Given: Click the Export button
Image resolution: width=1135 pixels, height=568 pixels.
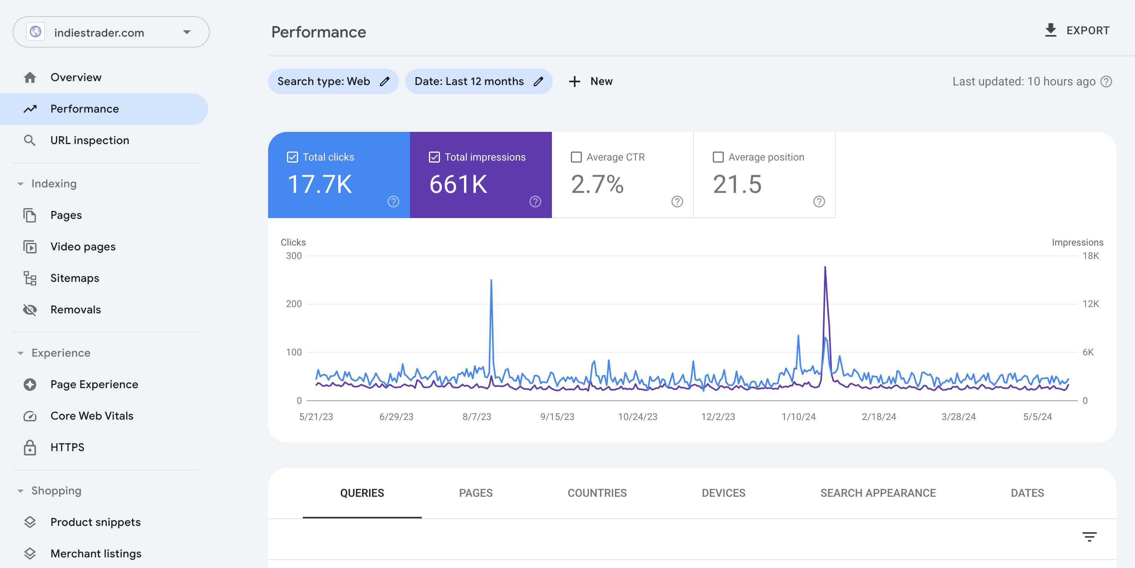Looking at the screenshot, I should 1077,30.
